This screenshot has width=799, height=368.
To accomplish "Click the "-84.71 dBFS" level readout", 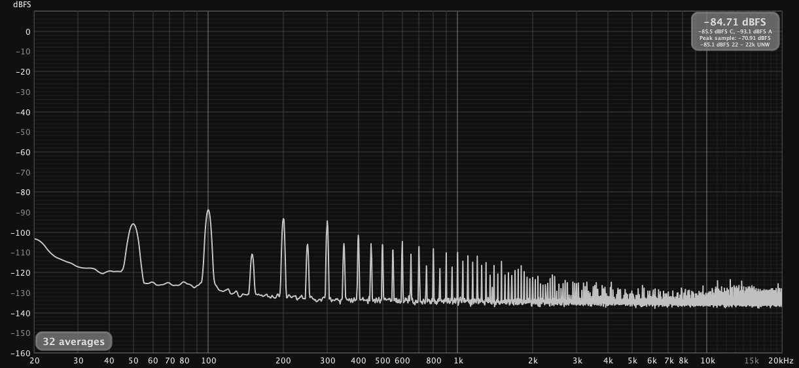I will click(735, 22).
